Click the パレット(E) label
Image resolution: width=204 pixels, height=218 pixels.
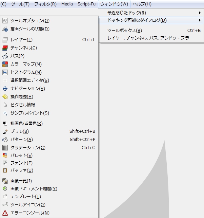click(x=21, y=156)
